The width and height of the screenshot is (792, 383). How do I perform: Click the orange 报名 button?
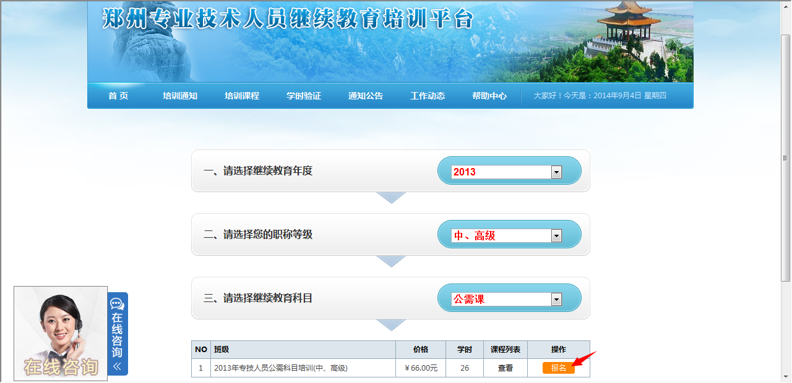coord(558,368)
